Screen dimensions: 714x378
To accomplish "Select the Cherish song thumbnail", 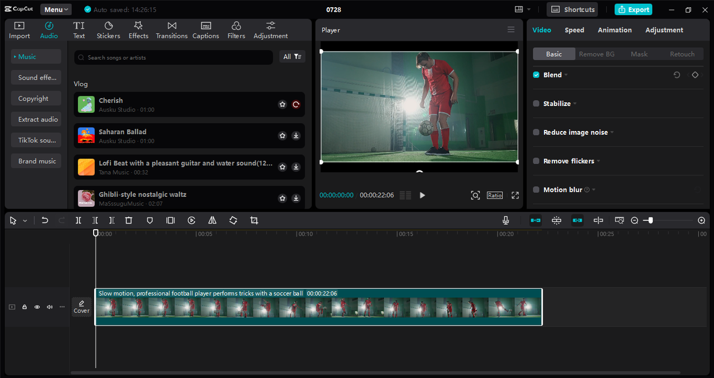I will 86,104.
